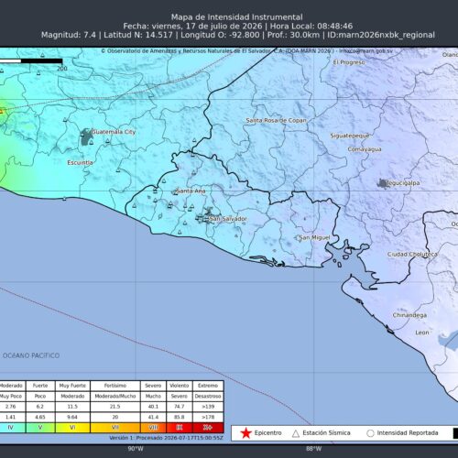This screenshot has width=458, height=458.
Task: Click the value "74.7" in the table
Action: tap(180, 407)
